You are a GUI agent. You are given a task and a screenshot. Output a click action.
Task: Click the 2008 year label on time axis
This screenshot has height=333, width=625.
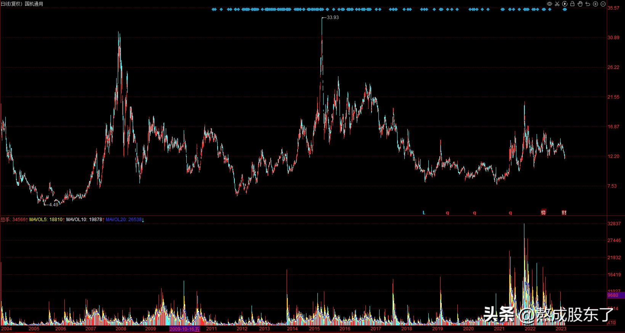click(121, 329)
